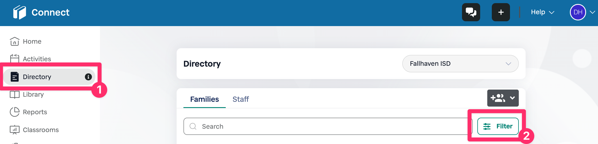
Task: Click the Connect logo icon
Action: click(x=19, y=12)
